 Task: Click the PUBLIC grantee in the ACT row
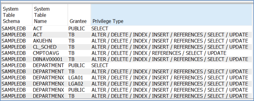pyautogui.click(x=77, y=29)
